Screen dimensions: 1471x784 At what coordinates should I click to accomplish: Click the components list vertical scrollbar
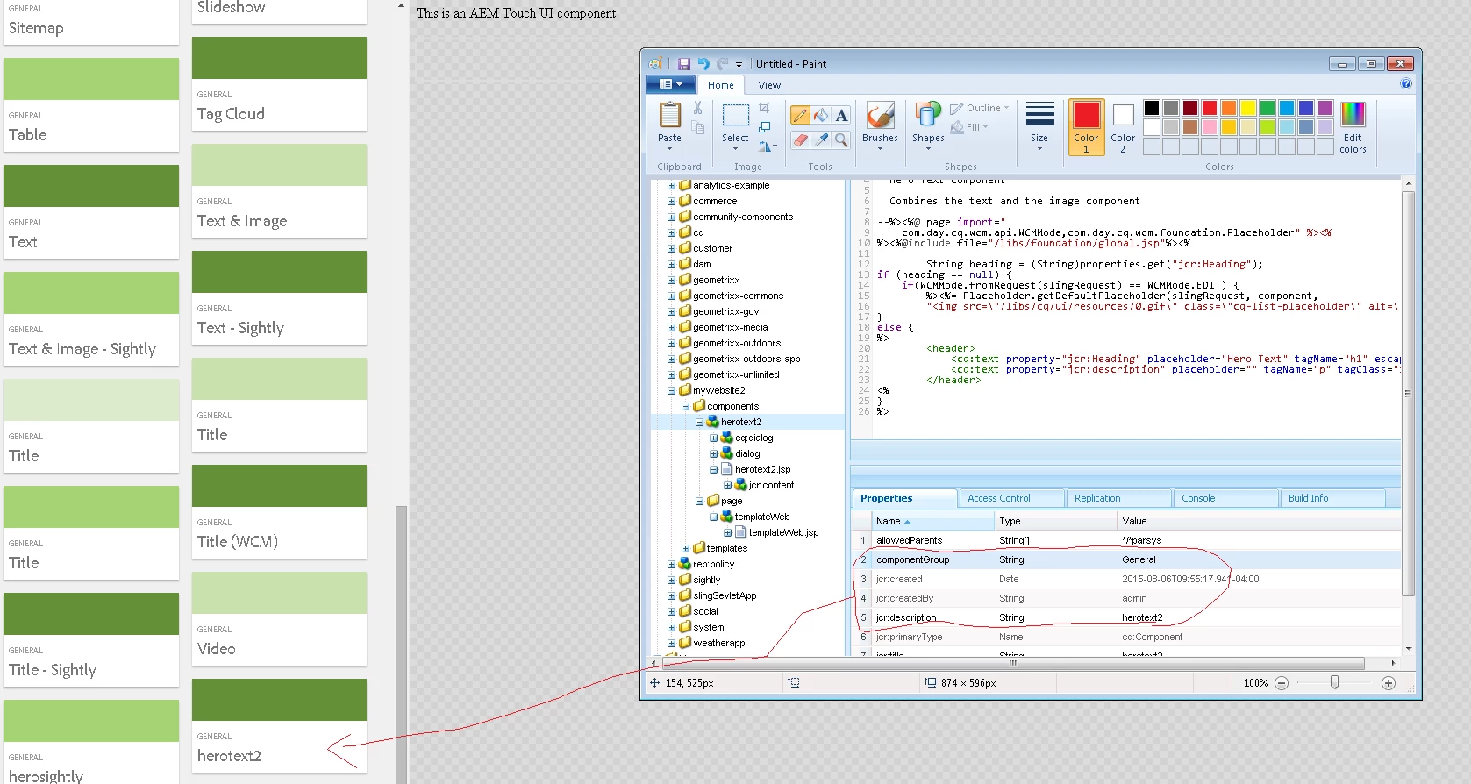click(x=402, y=645)
